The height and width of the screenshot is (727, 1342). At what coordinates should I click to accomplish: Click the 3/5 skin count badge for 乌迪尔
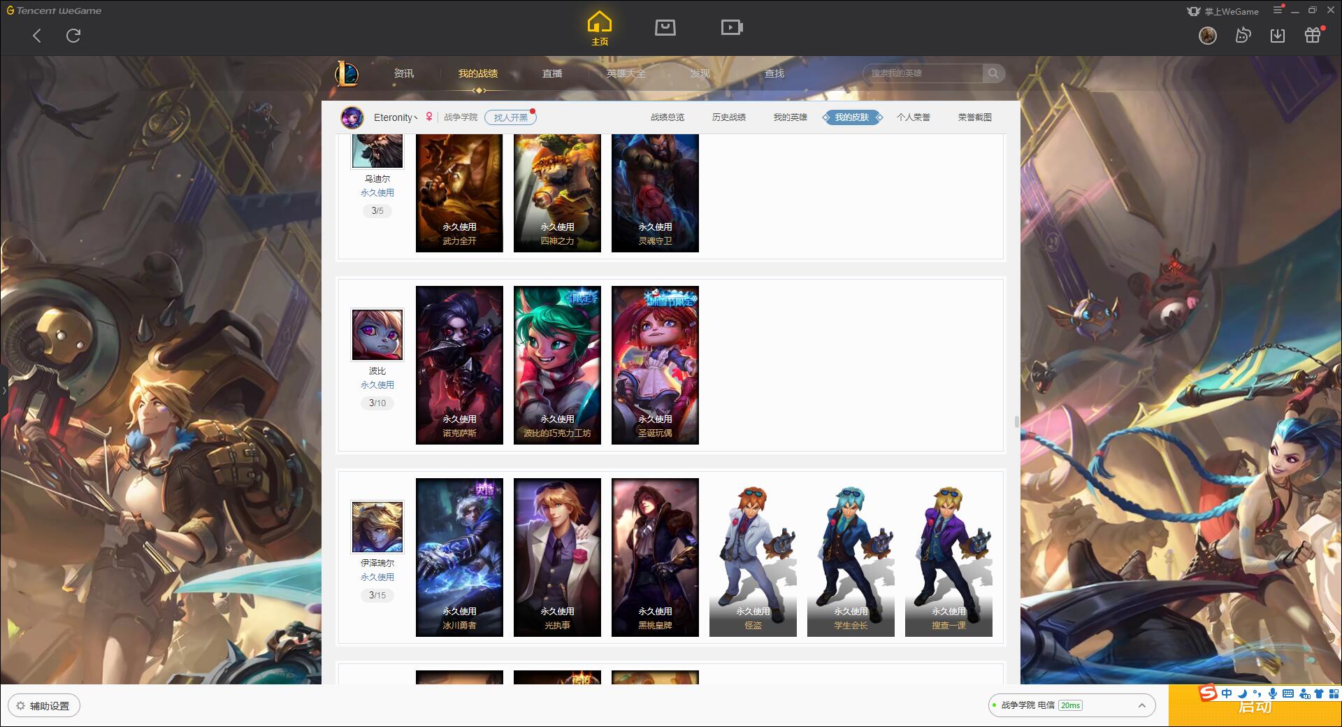tap(377, 211)
